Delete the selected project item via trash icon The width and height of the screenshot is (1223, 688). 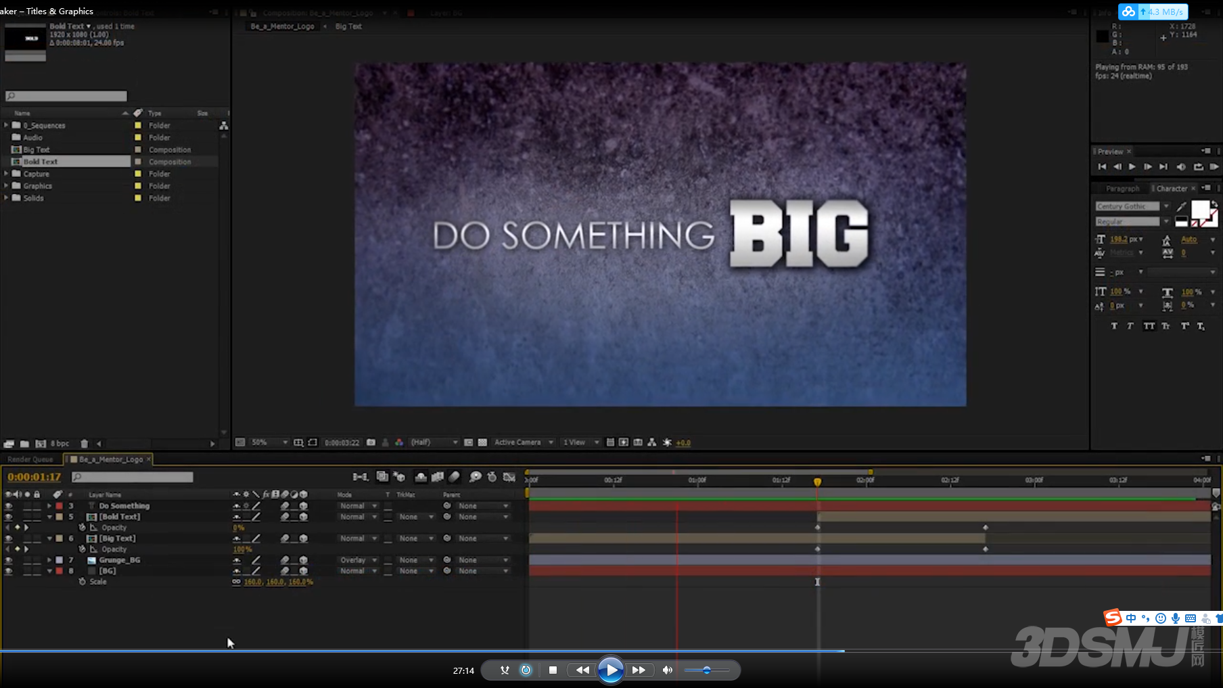85,444
